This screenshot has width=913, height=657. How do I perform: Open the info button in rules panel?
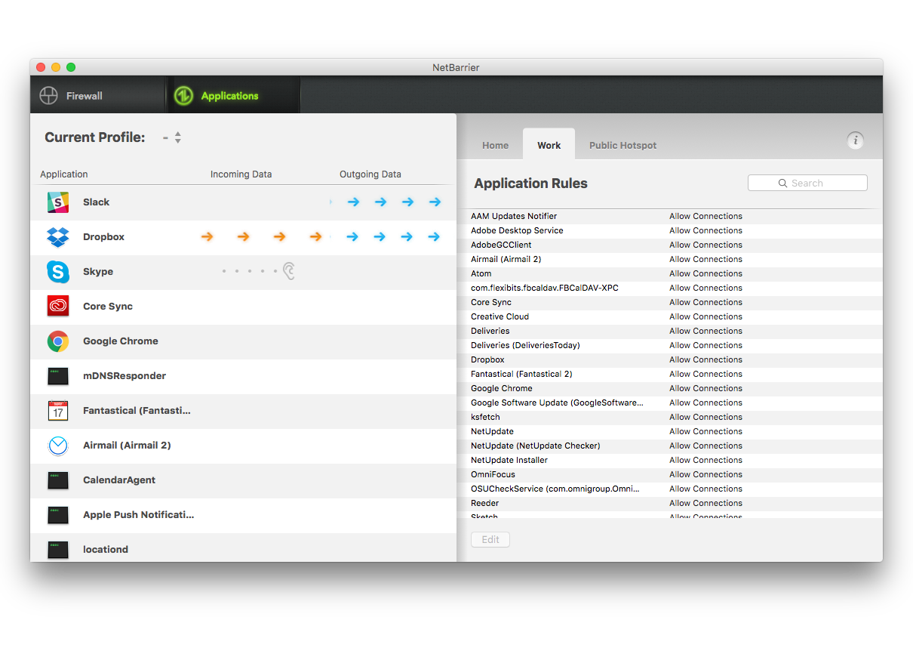[854, 140]
